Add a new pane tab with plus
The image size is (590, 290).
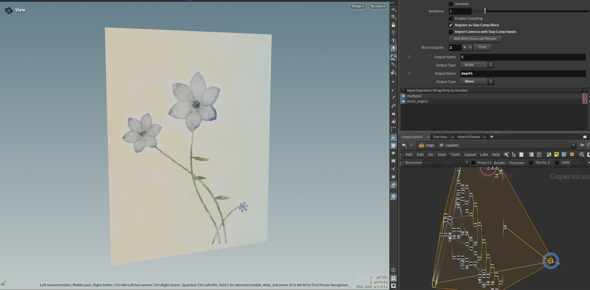(x=492, y=137)
